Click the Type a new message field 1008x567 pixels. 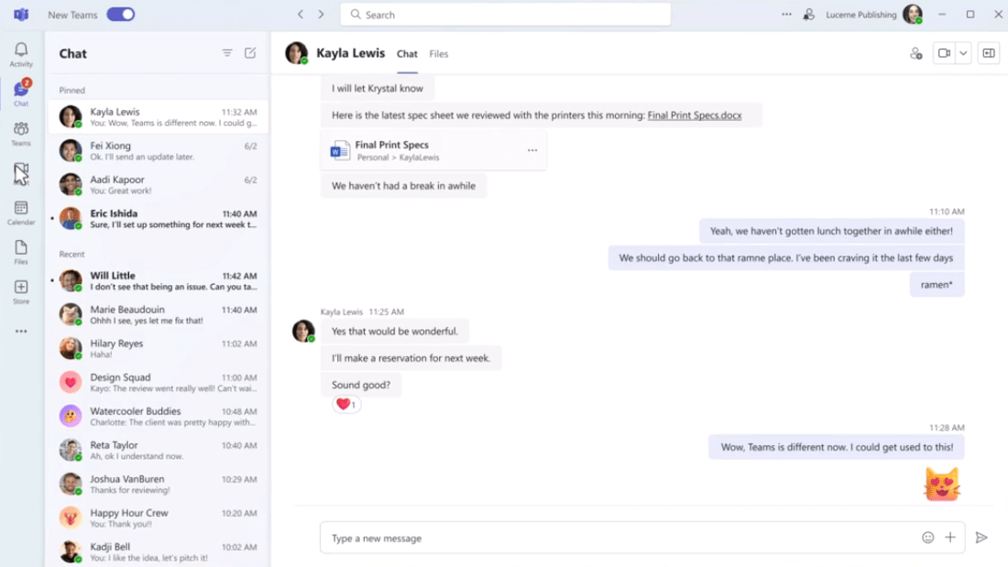click(x=620, y=538)
